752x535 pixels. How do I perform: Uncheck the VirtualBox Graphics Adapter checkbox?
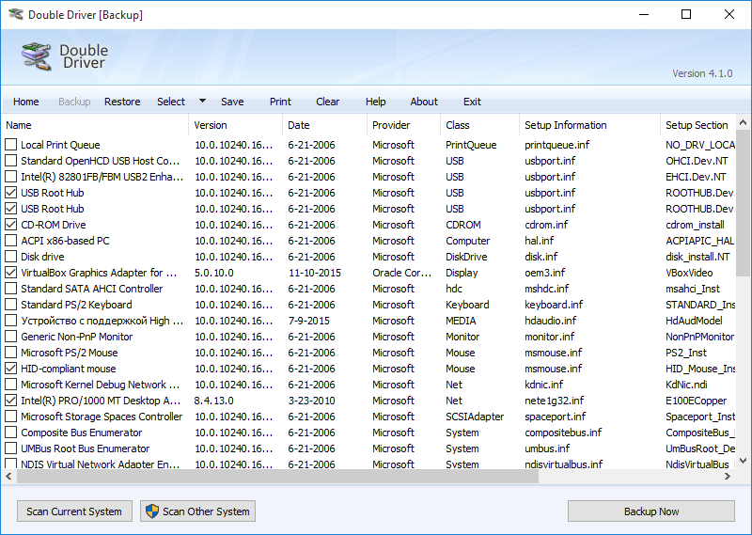(10, 272)
